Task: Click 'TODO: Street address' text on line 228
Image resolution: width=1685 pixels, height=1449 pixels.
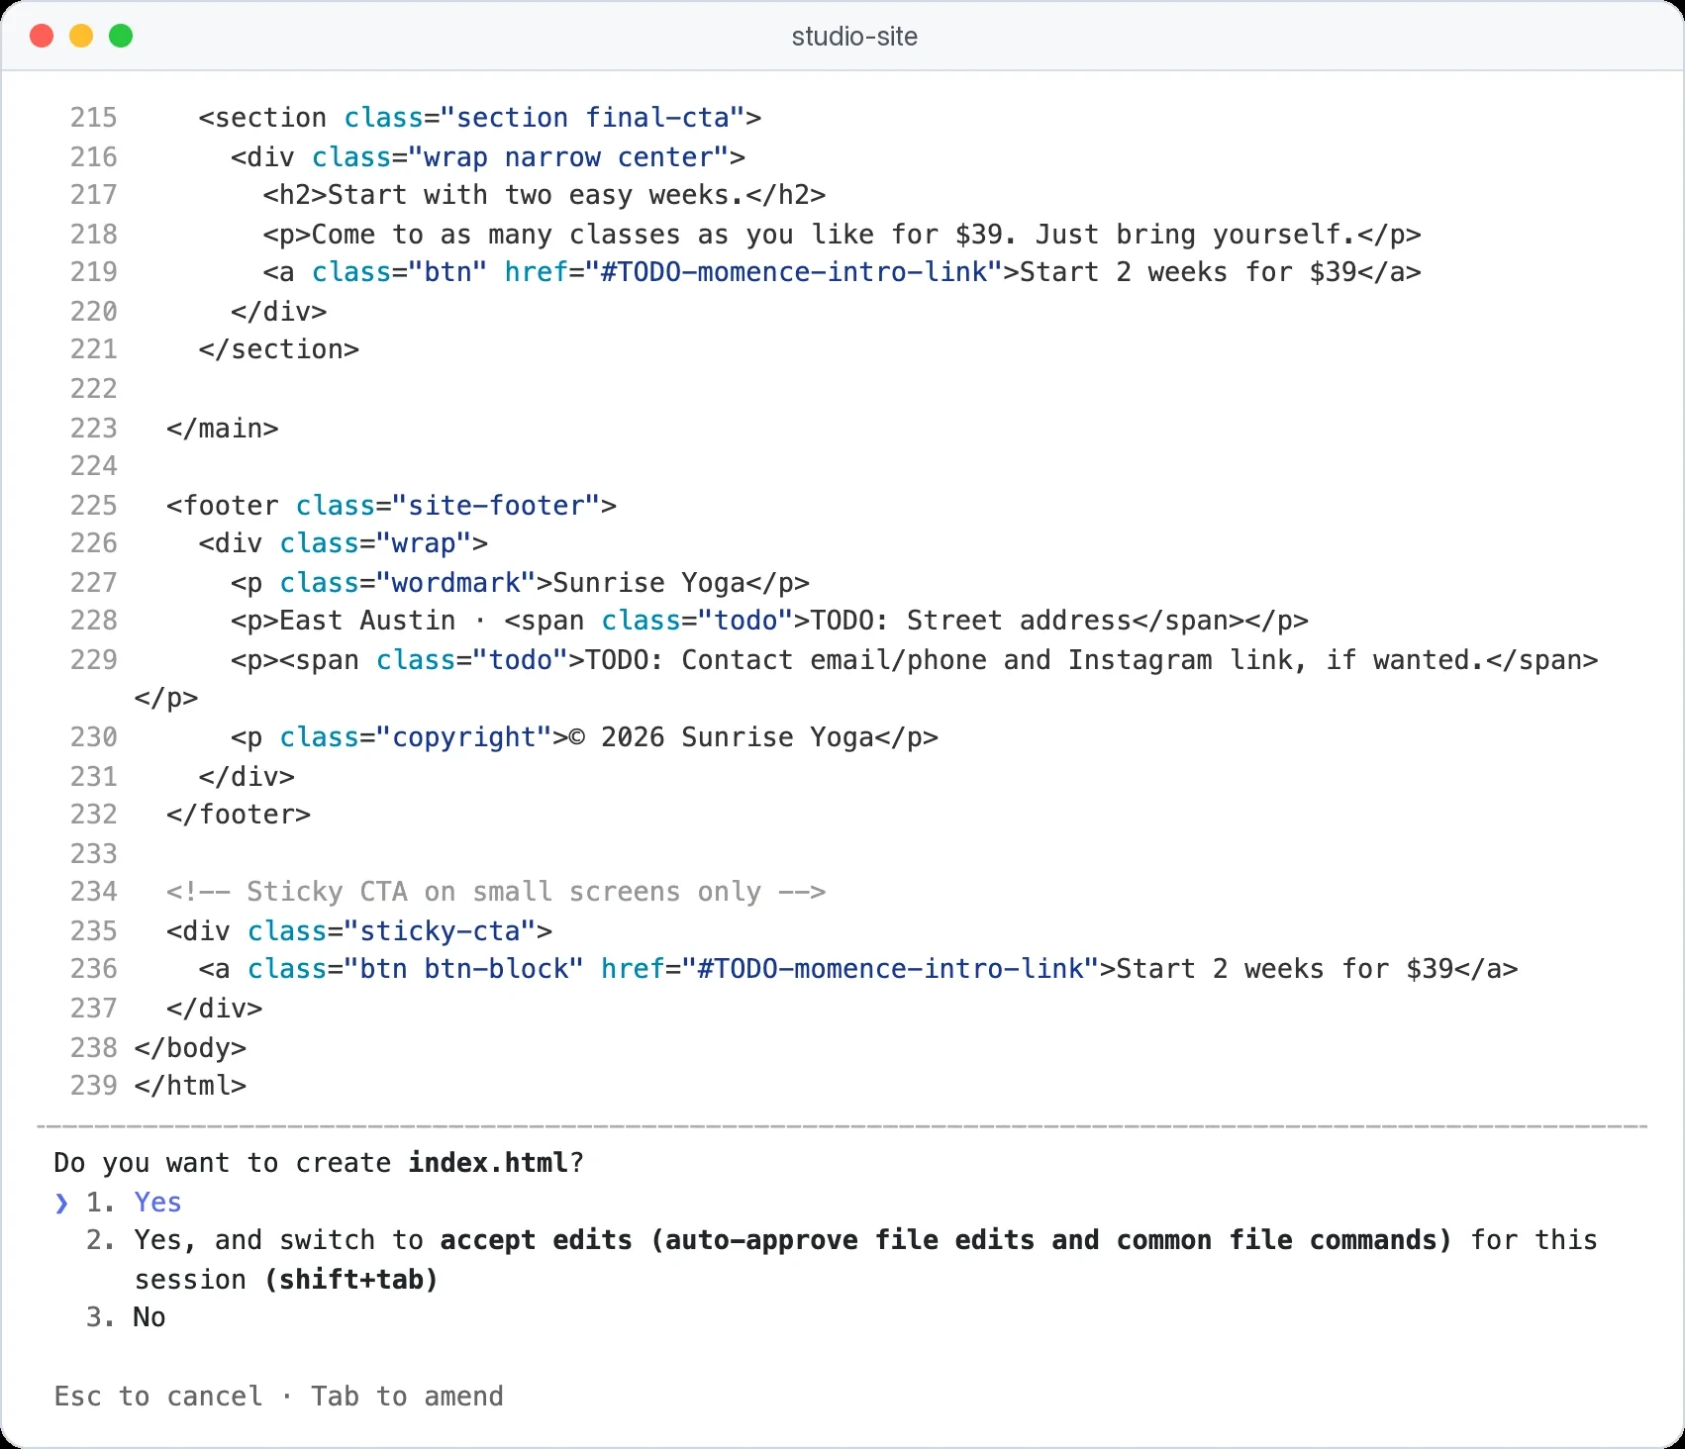Action: pos(970,621)
